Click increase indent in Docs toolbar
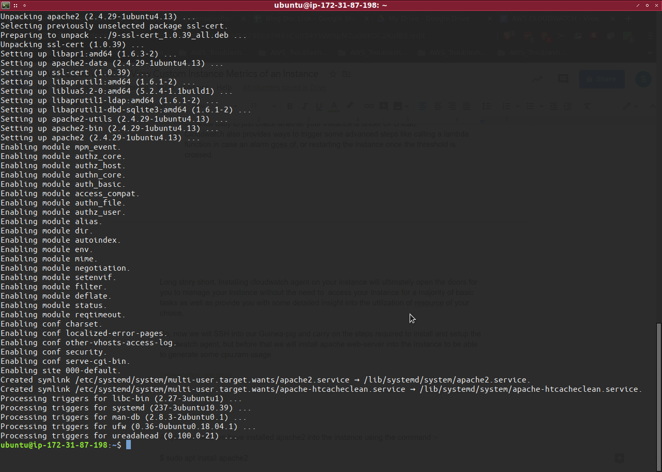This screenshot has height=472, width=662. coord(568,106)
